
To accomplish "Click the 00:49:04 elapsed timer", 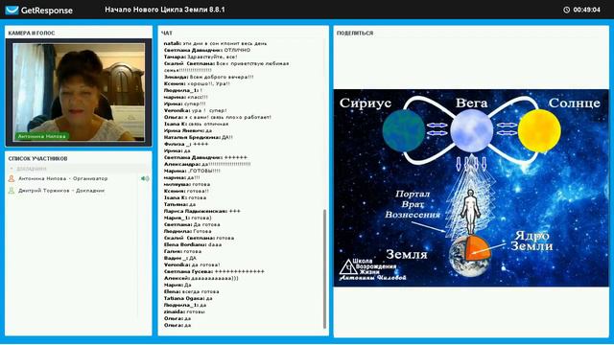I will [586, 10].
